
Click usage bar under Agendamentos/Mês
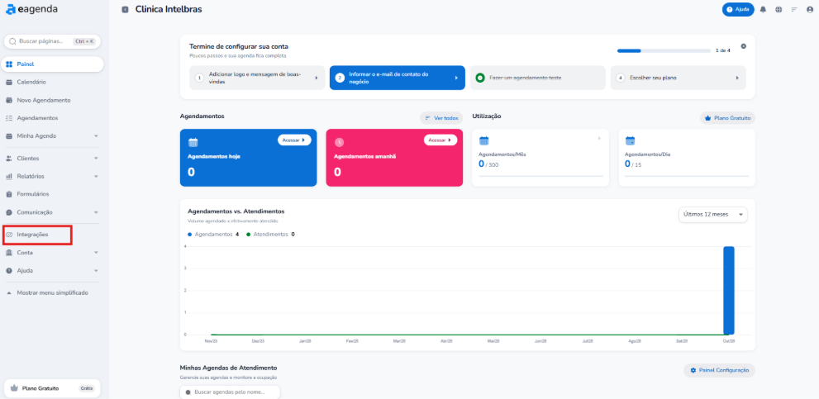point(540,177)
